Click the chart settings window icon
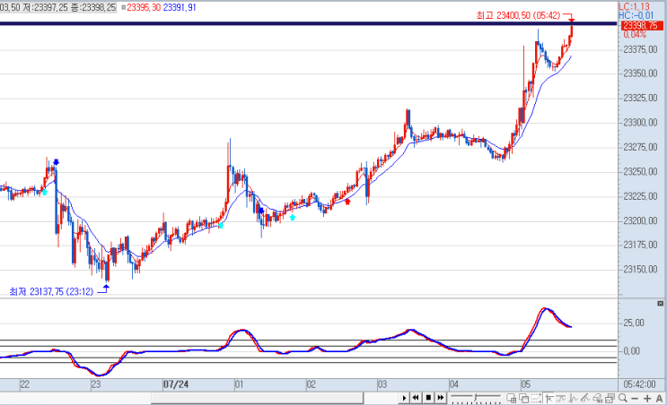667x405 pixels. 610,398
